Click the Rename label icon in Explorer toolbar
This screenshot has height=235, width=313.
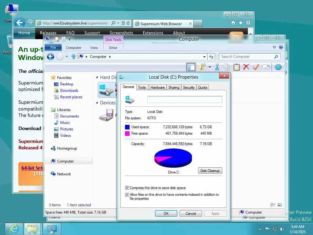(x=266, y=67)
